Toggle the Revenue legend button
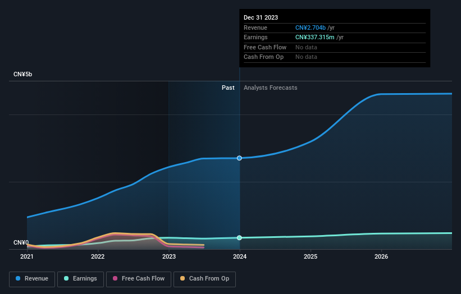Image resolution: width=461 pixels, height=294 pixels. coord(32,279)
